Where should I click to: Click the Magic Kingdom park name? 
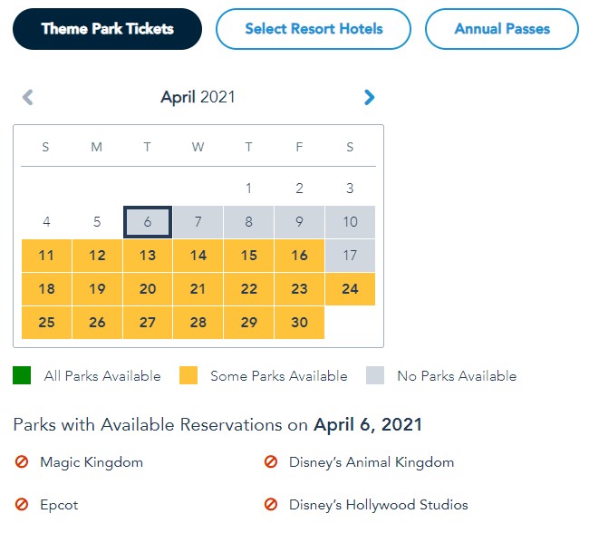[x=92, y=462]
